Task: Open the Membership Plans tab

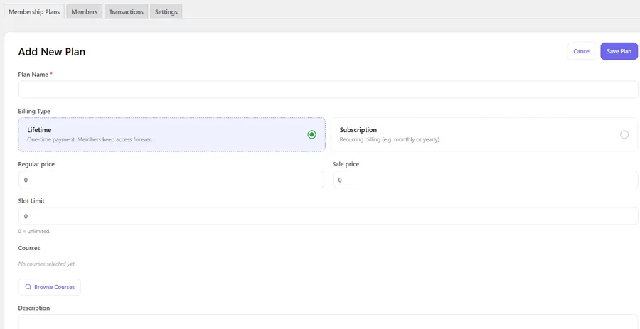Action: (34, 11)
